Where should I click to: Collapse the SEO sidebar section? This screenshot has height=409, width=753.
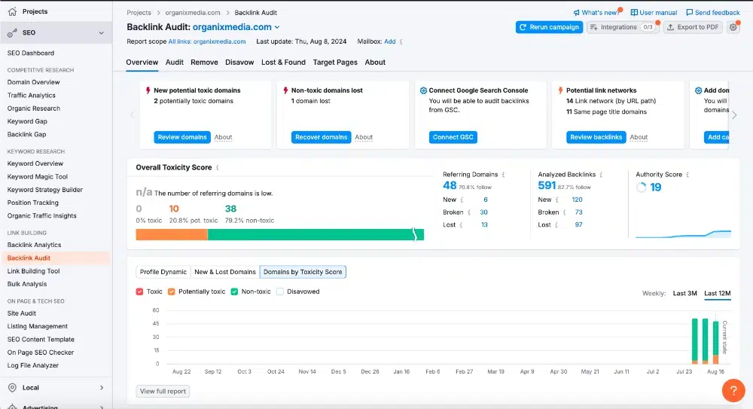click(x=102, y=32)
